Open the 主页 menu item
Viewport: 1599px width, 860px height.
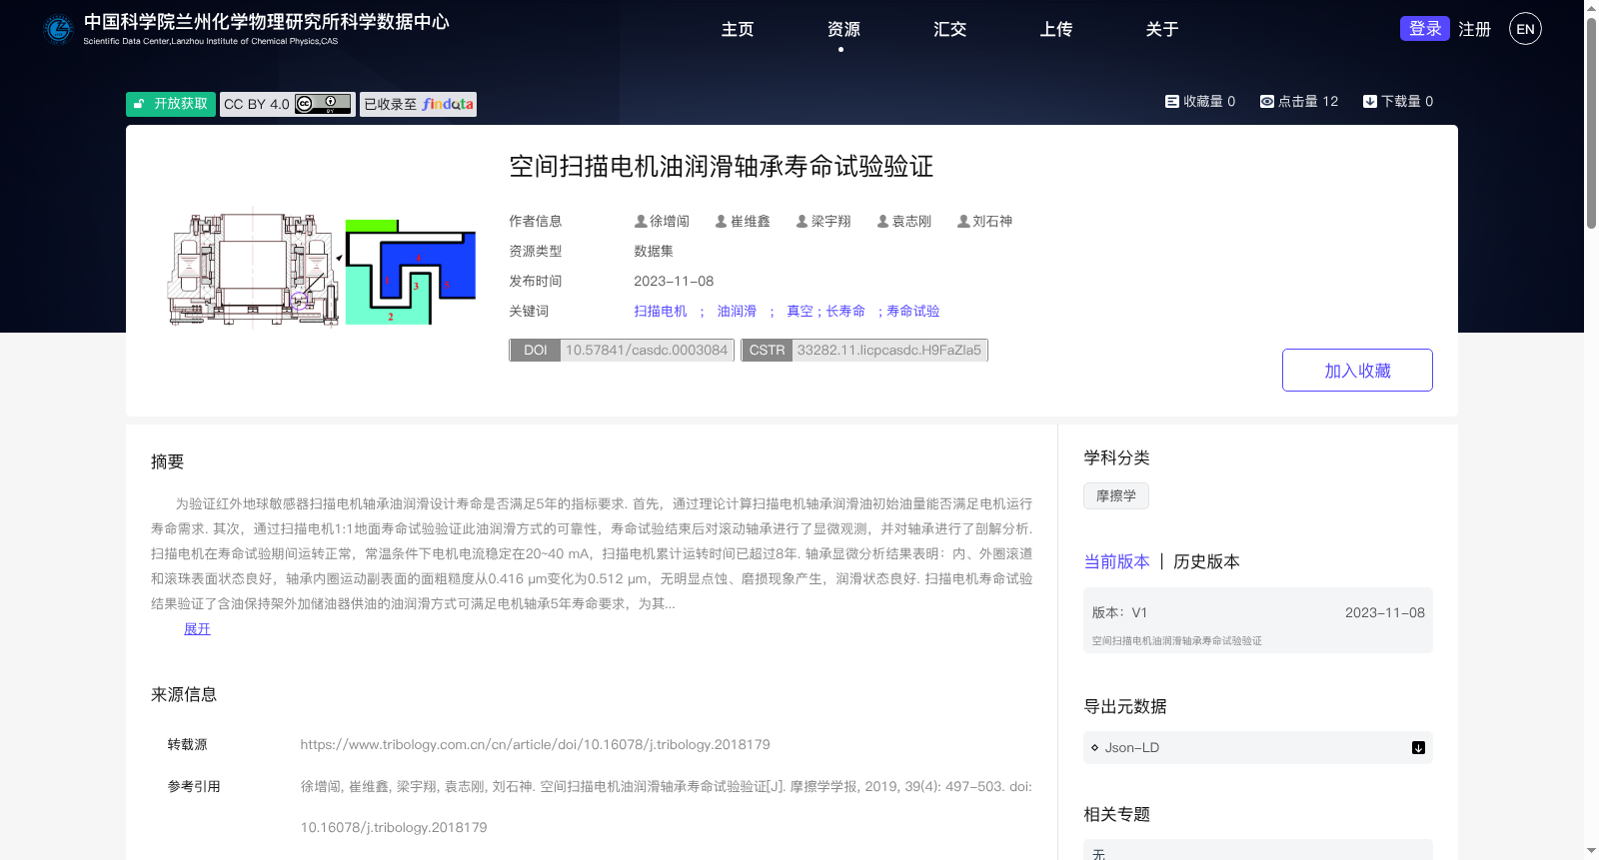[x=738, y=30]
